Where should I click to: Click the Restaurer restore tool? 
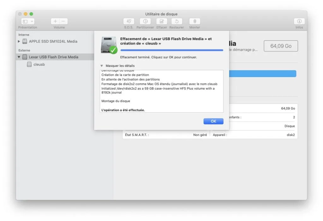tap(177, 21)
